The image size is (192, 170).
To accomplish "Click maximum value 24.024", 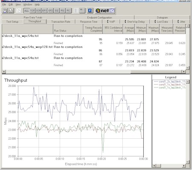I will tap(154, 61).
